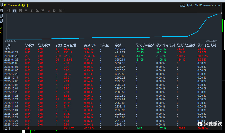225x133 pixels.
Task: Open the 周 weekly statistics tab
Action: pyautogui.click(x=20, y=11)
